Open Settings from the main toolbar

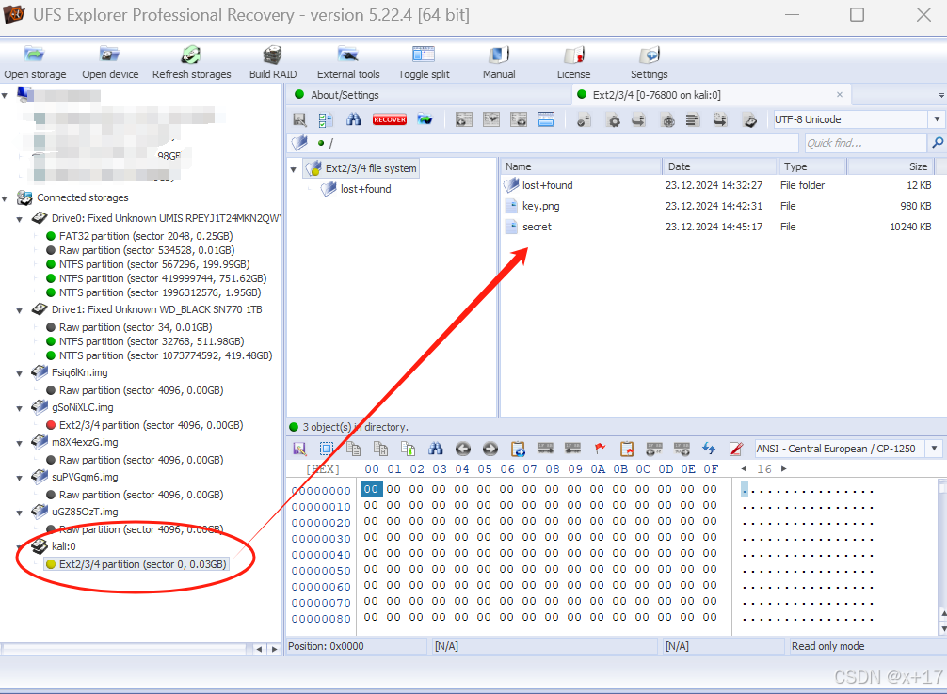(x=650, y=63)
